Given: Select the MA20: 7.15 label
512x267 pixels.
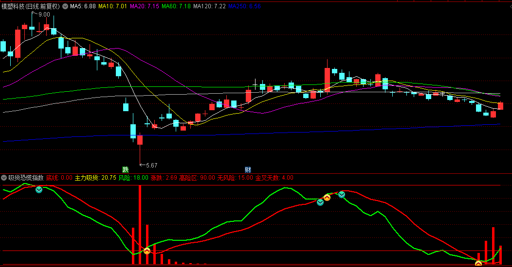Looking at the screenshot, I should tap(145, 6).
